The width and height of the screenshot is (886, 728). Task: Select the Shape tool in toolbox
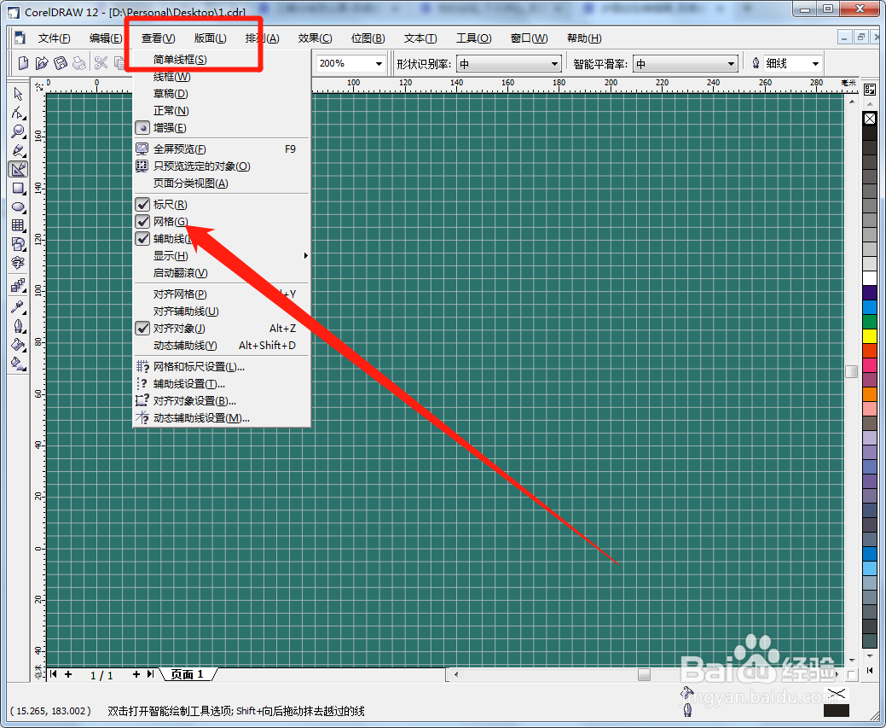click(18, 113)
